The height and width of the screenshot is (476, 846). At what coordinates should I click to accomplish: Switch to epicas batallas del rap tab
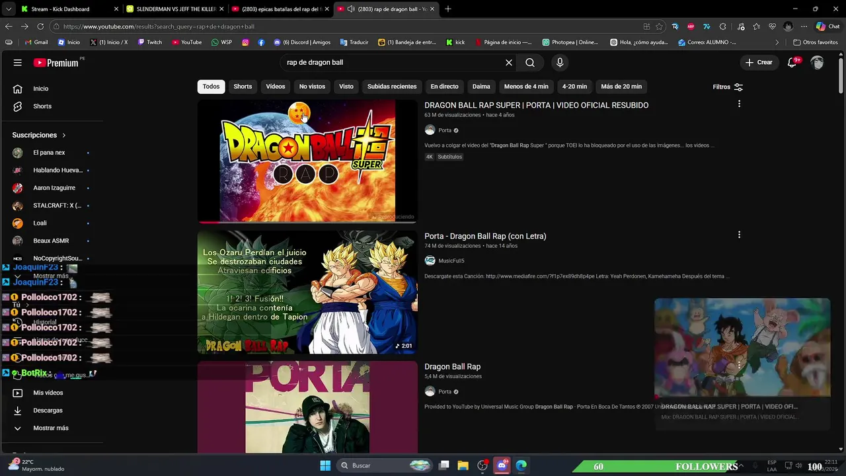[x=280, y=9]
